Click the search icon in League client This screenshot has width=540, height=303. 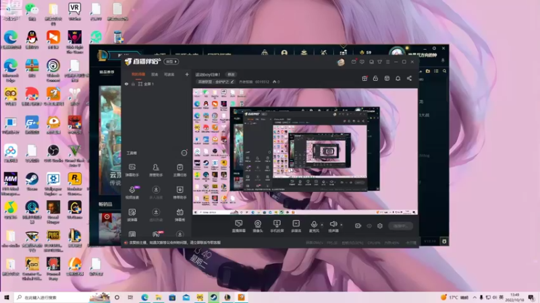click(445, 71)
